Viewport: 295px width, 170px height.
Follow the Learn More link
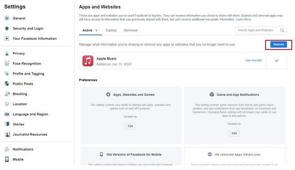243,19
